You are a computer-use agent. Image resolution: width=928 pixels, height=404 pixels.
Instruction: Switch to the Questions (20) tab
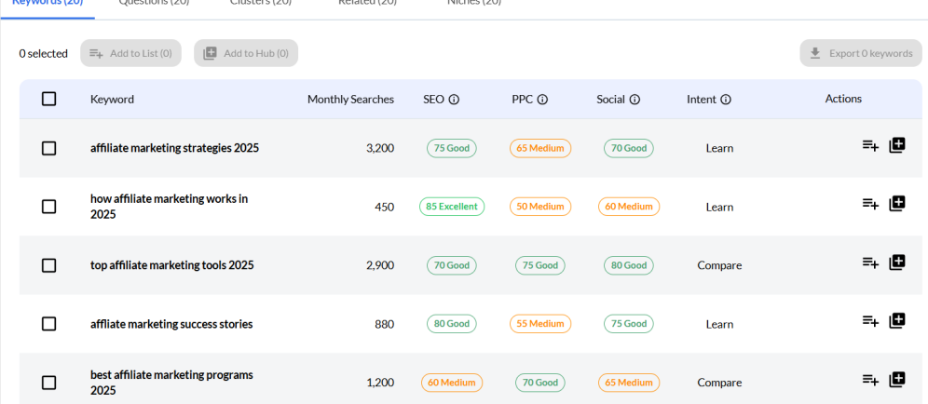(x=154, y=3)
